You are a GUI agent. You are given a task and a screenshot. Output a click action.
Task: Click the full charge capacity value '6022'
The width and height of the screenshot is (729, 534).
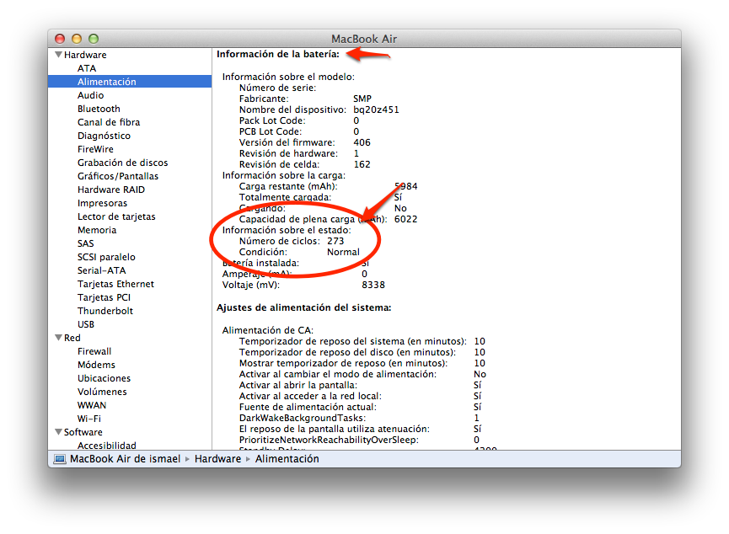tap(406, 219)
